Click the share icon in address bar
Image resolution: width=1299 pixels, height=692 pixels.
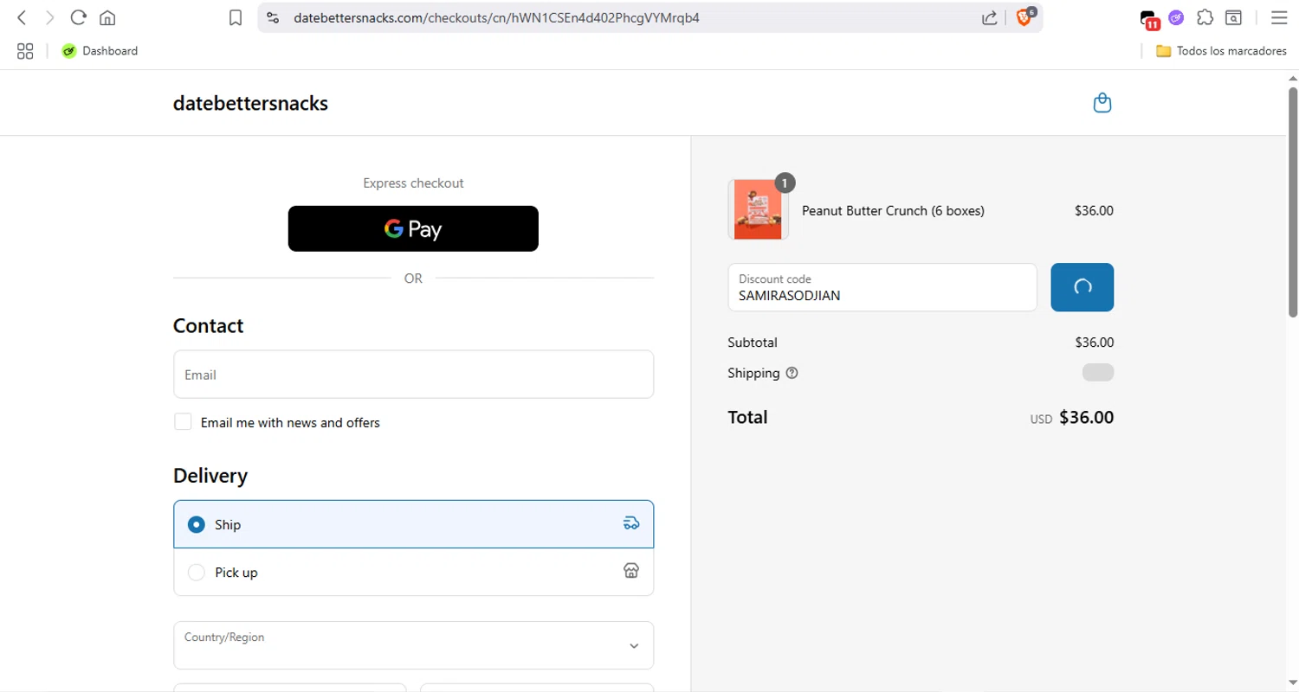[x=989, y=17]
